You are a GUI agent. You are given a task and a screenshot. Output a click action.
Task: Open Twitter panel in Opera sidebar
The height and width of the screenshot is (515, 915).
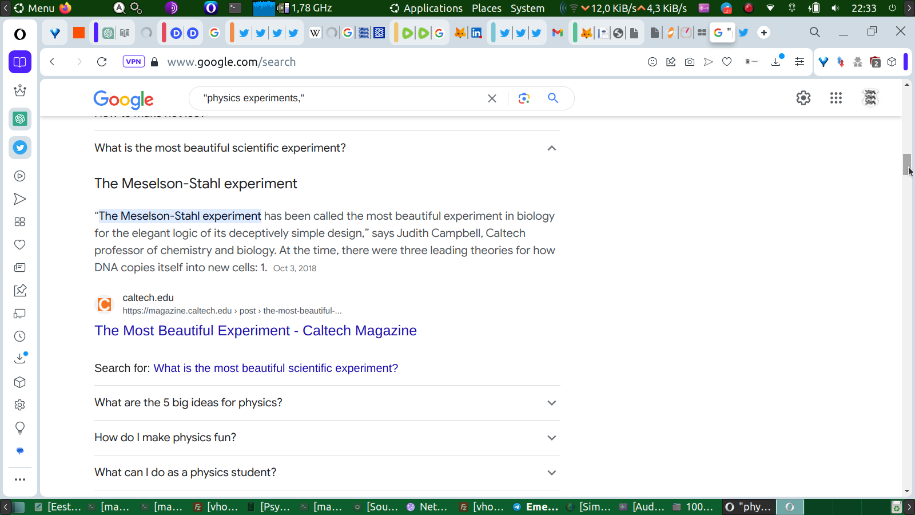20,148
